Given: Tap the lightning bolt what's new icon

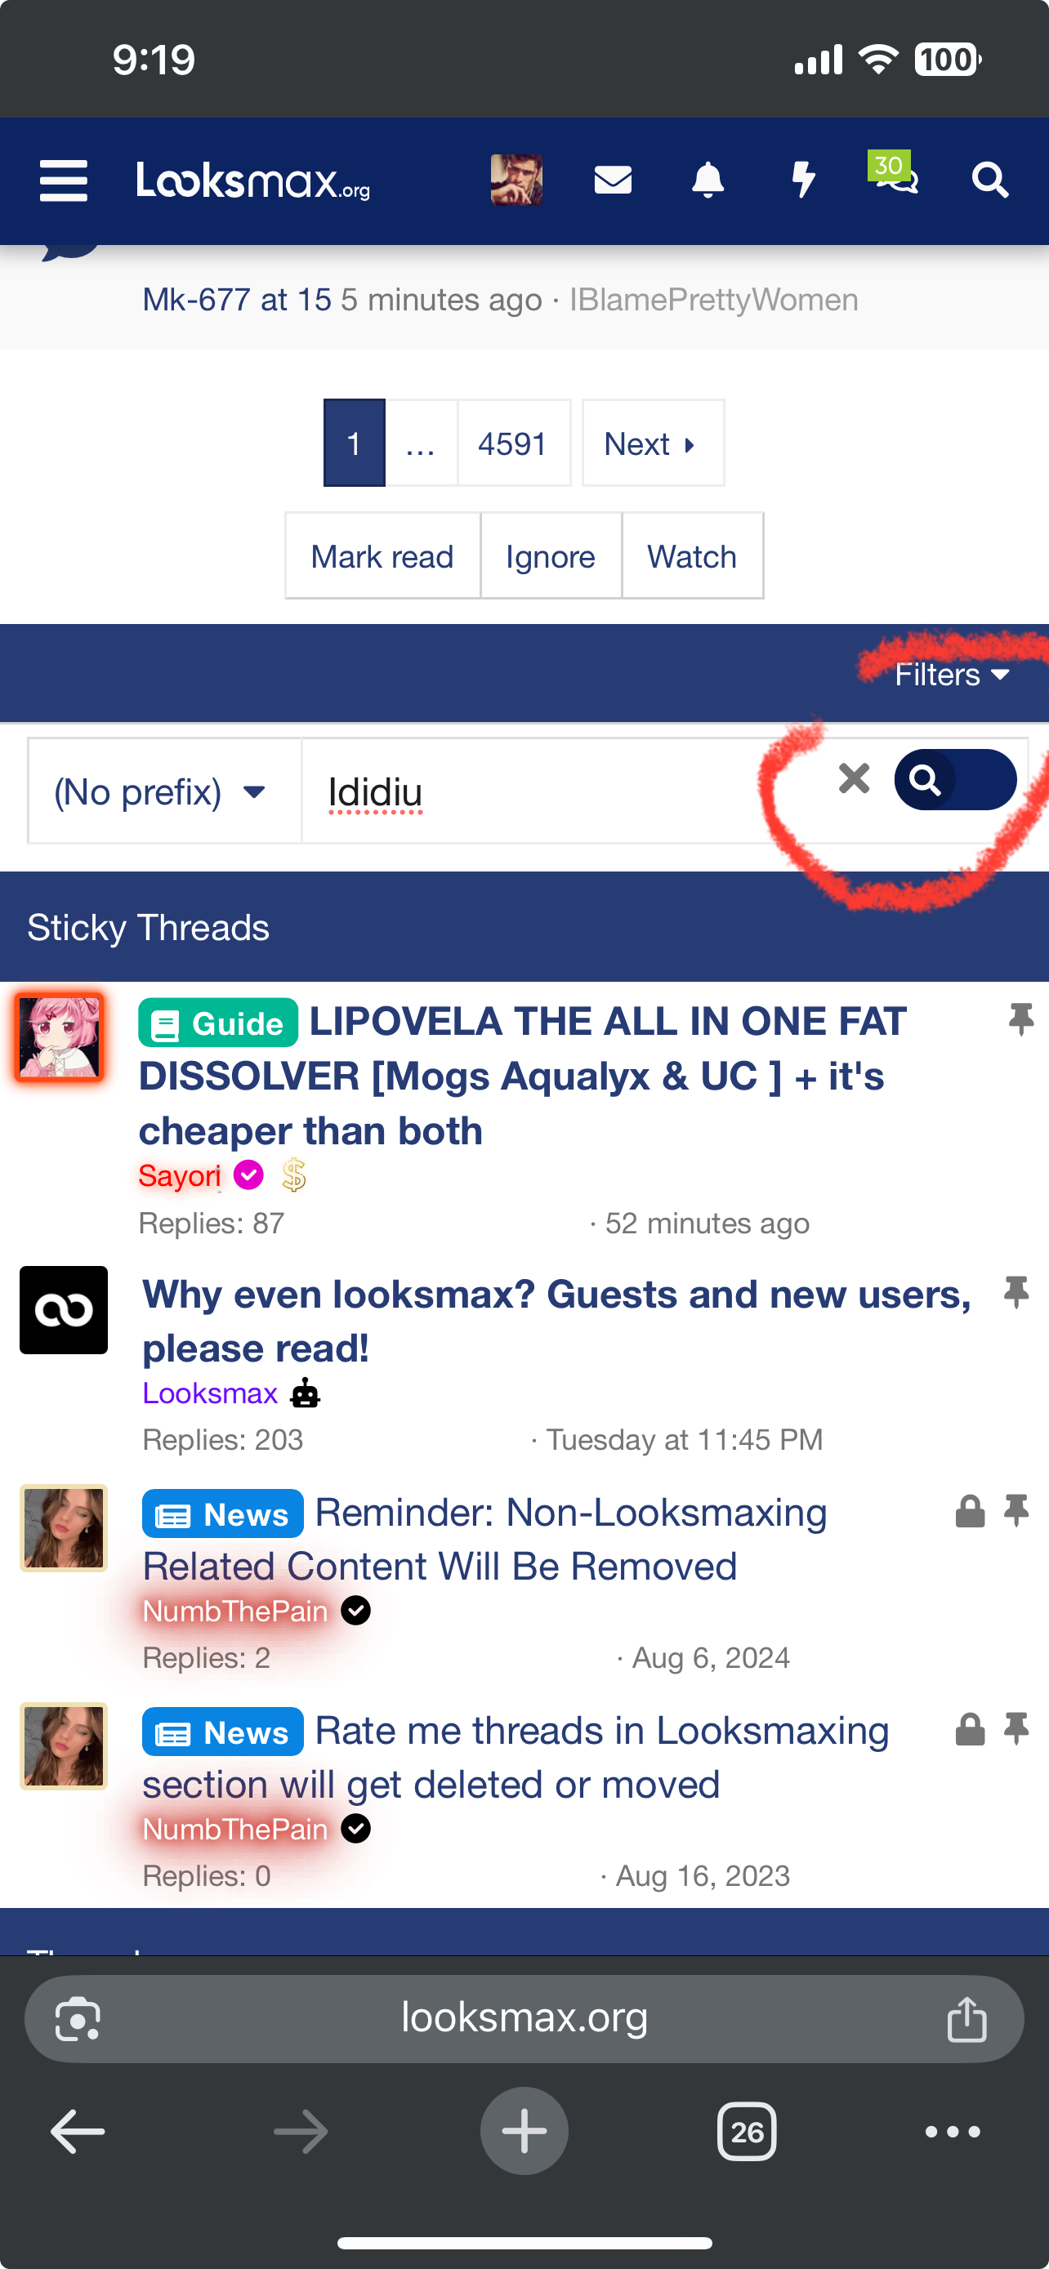Looking at the screenshot, I should 802,180.
